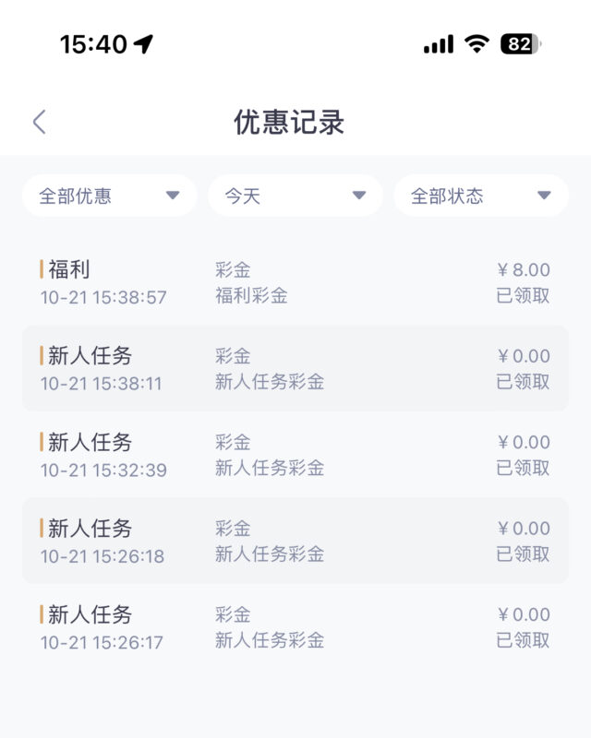Viewport: 591px width, 738px height.
Task: Open the 今天 date filter dropdown
Action: pos(295,195)
